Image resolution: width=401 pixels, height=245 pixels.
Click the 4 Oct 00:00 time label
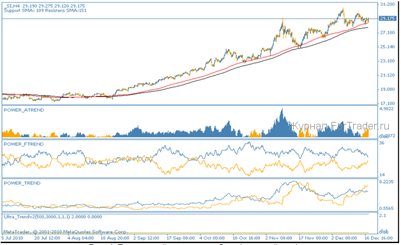212,238
